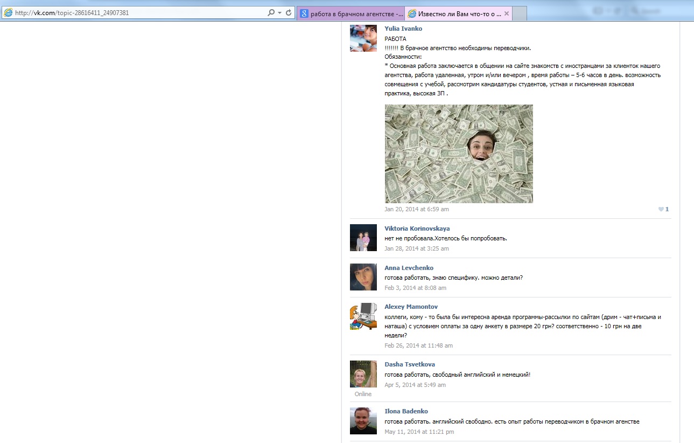Viewport: 694px width, 443px height.
Task: Go to Anna Levchenko's profile
Action: (409, 268)
